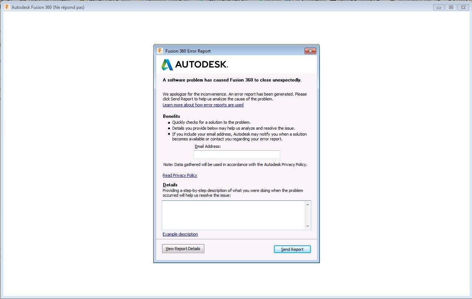Click the 'Quickly checks for a solution' bullet

click(211, 122)
